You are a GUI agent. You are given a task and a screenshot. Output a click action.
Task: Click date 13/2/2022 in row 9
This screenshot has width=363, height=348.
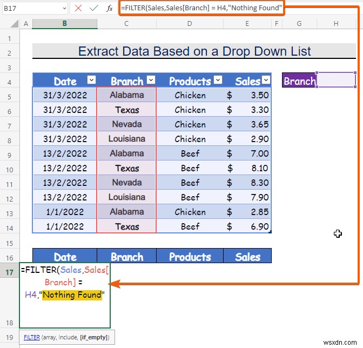pyautogui.click(x=65, y=153)
